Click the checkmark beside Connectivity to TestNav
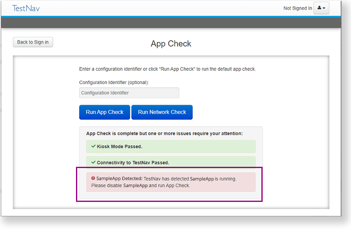 tap(93, 162)
